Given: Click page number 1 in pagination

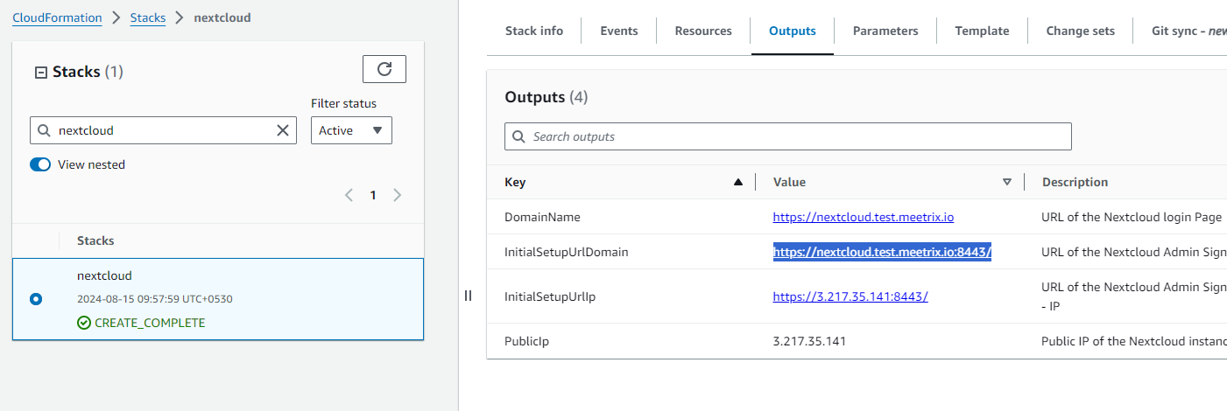Looking at the screenshot, I should 373,195.
